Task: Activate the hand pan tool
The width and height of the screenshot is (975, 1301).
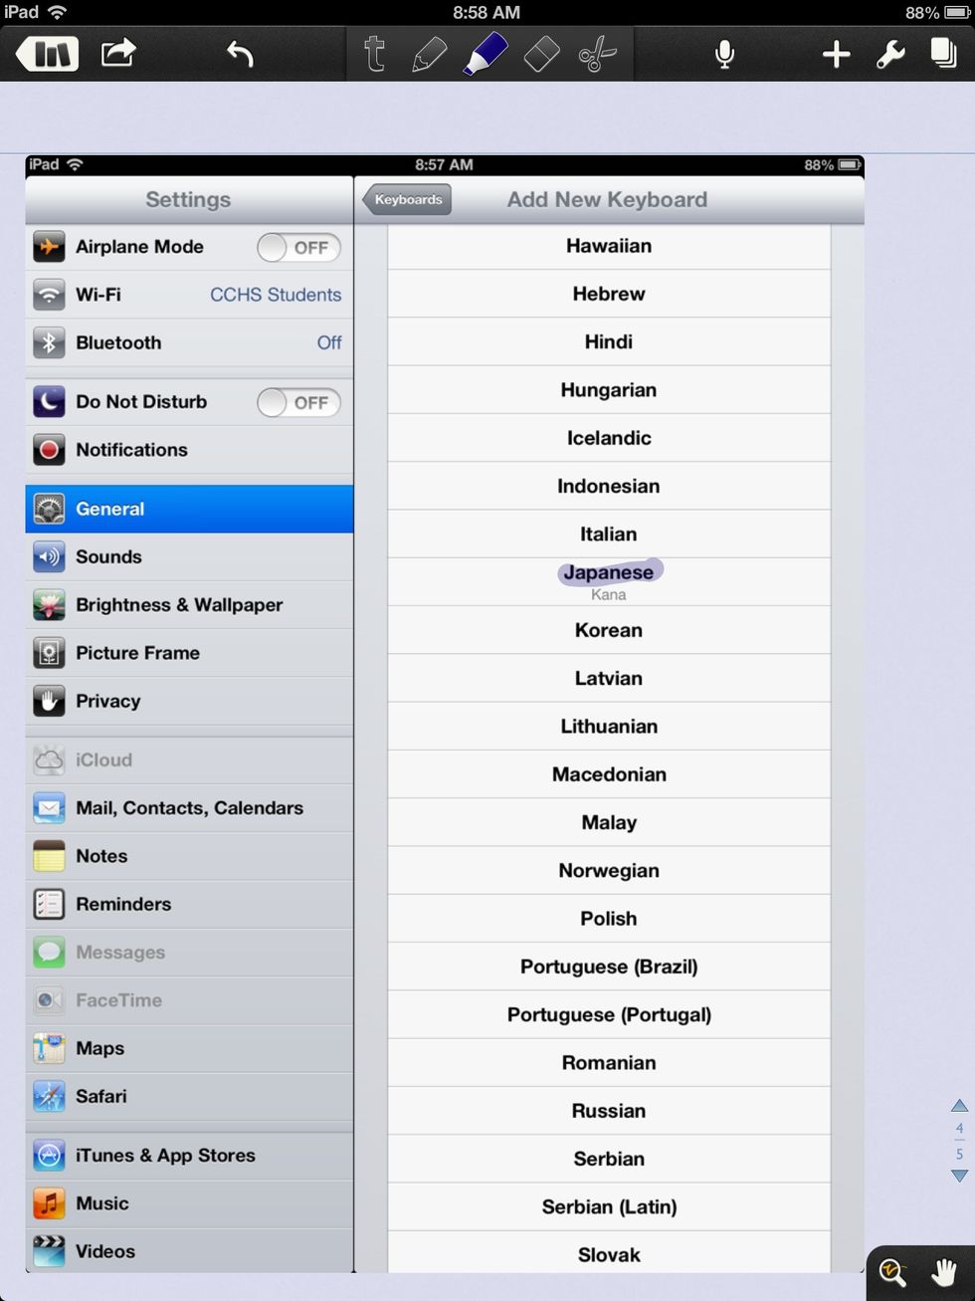Action: 944,1273
